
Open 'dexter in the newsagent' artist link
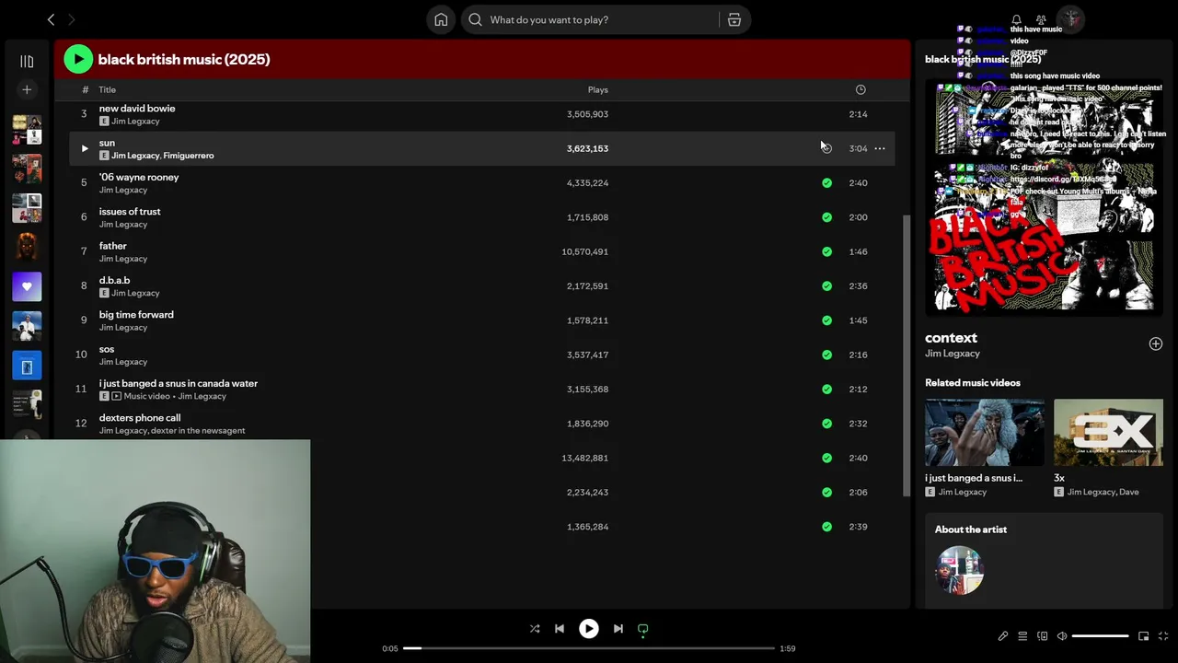coord(198,431)
